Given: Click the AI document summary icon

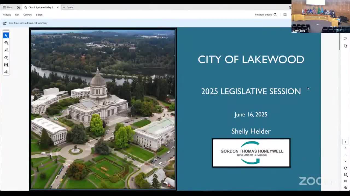Looking at the screenshot, I should click(x=5, y=23).
